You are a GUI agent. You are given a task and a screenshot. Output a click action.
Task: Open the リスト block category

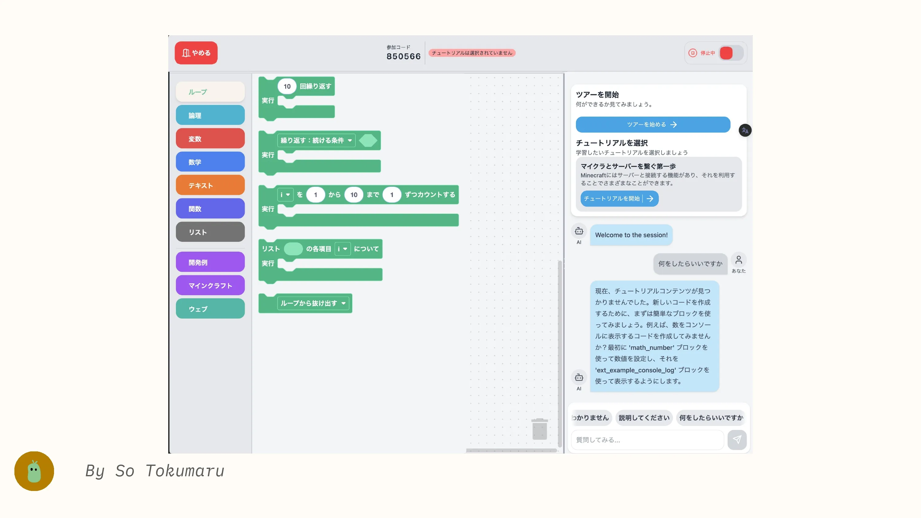click(210, 232)
